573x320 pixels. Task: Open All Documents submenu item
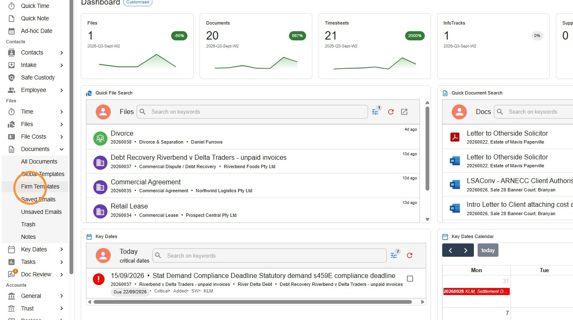pyautogui.click(x=39, y=161)
